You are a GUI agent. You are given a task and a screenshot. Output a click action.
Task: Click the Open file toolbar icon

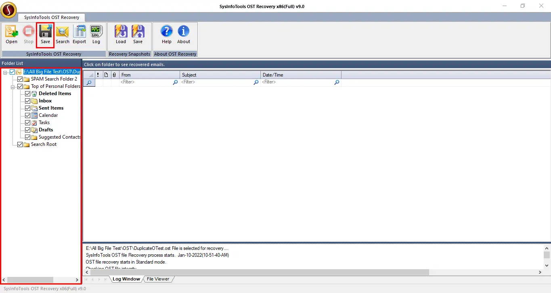point(12,34)
